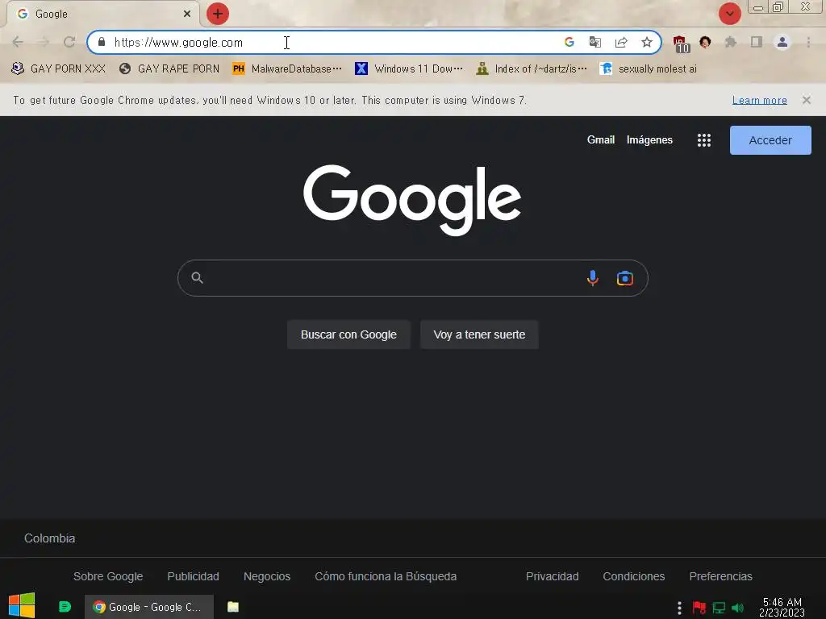Click the padlock site info icon
Viewport: 826px width, 619px height.
[102, 42]
